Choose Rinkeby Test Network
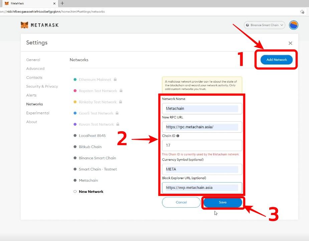This screenshot has width=309, height=241. 98,102
